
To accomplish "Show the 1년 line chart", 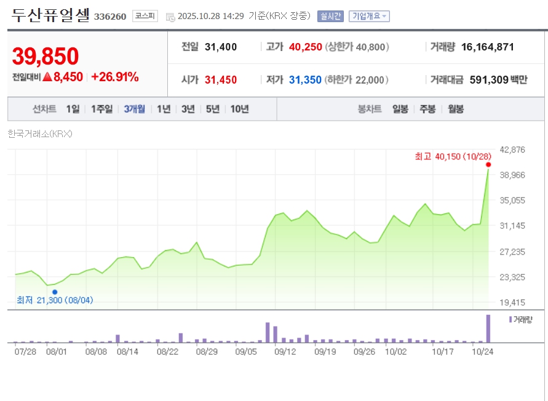I will click(164, 109).
